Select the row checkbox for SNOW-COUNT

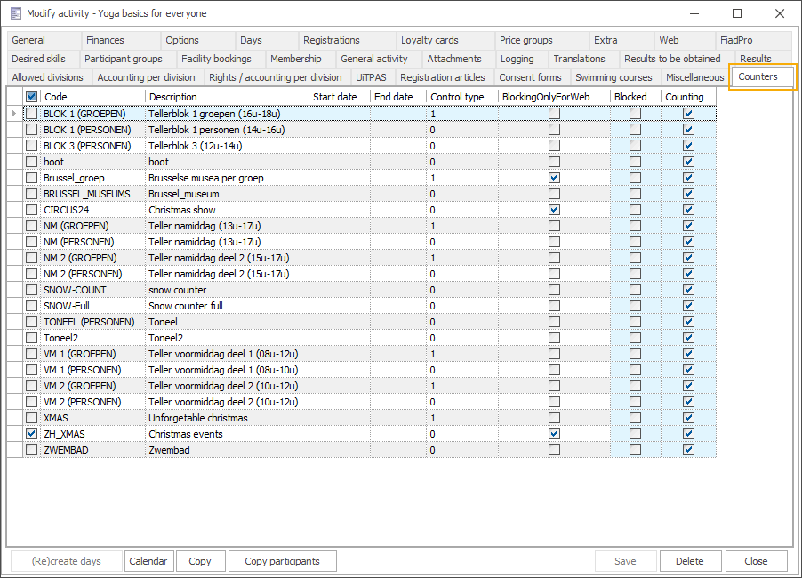(32, 290)
